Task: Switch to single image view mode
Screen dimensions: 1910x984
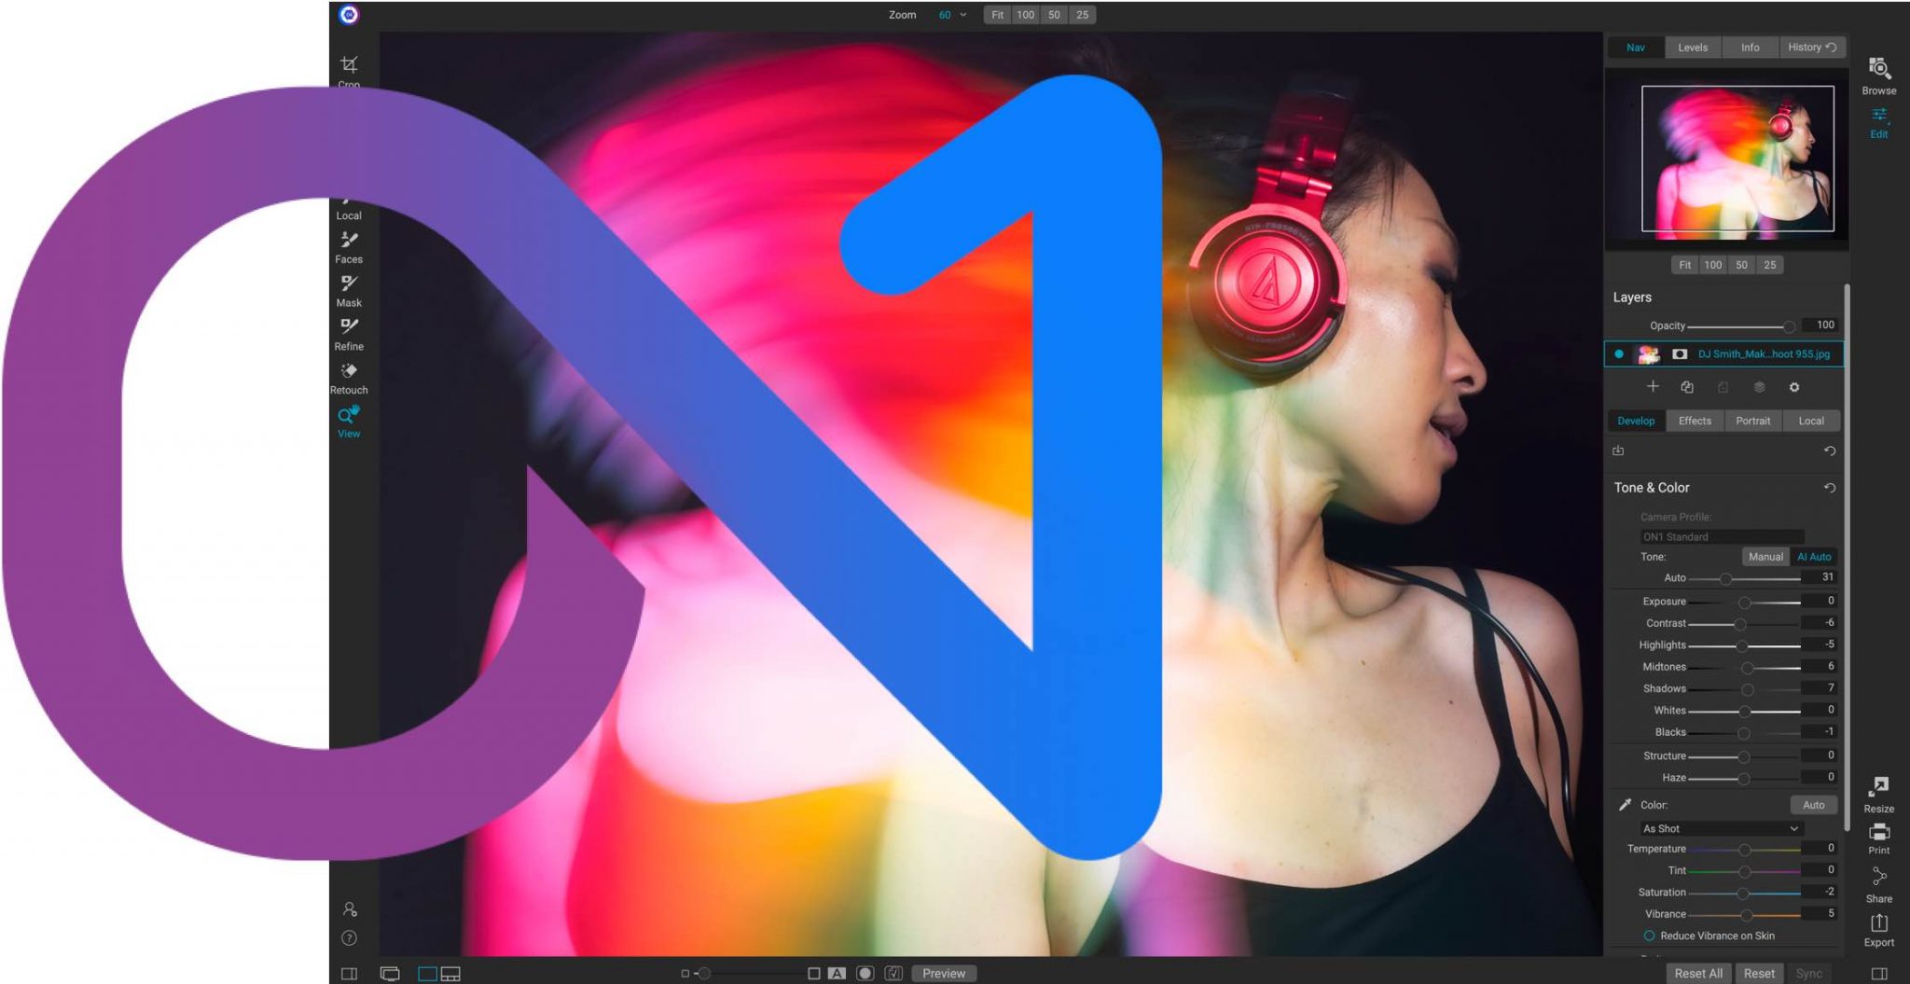Action: 427,974
